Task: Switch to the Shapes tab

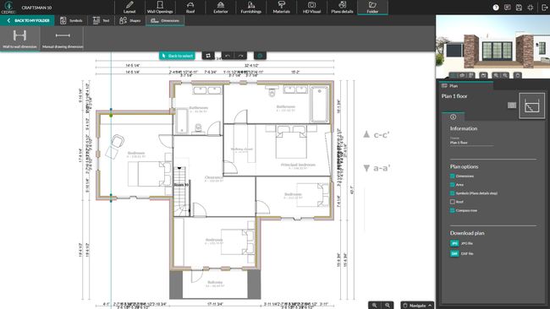Action: pyautogui.click(x=129, y=20)
